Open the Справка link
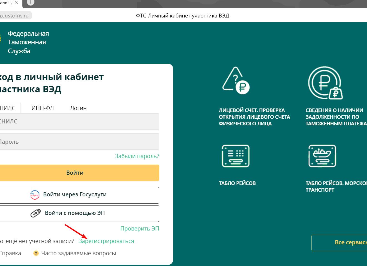Viewport: 367px width, 266px height. tap(10, 253)
